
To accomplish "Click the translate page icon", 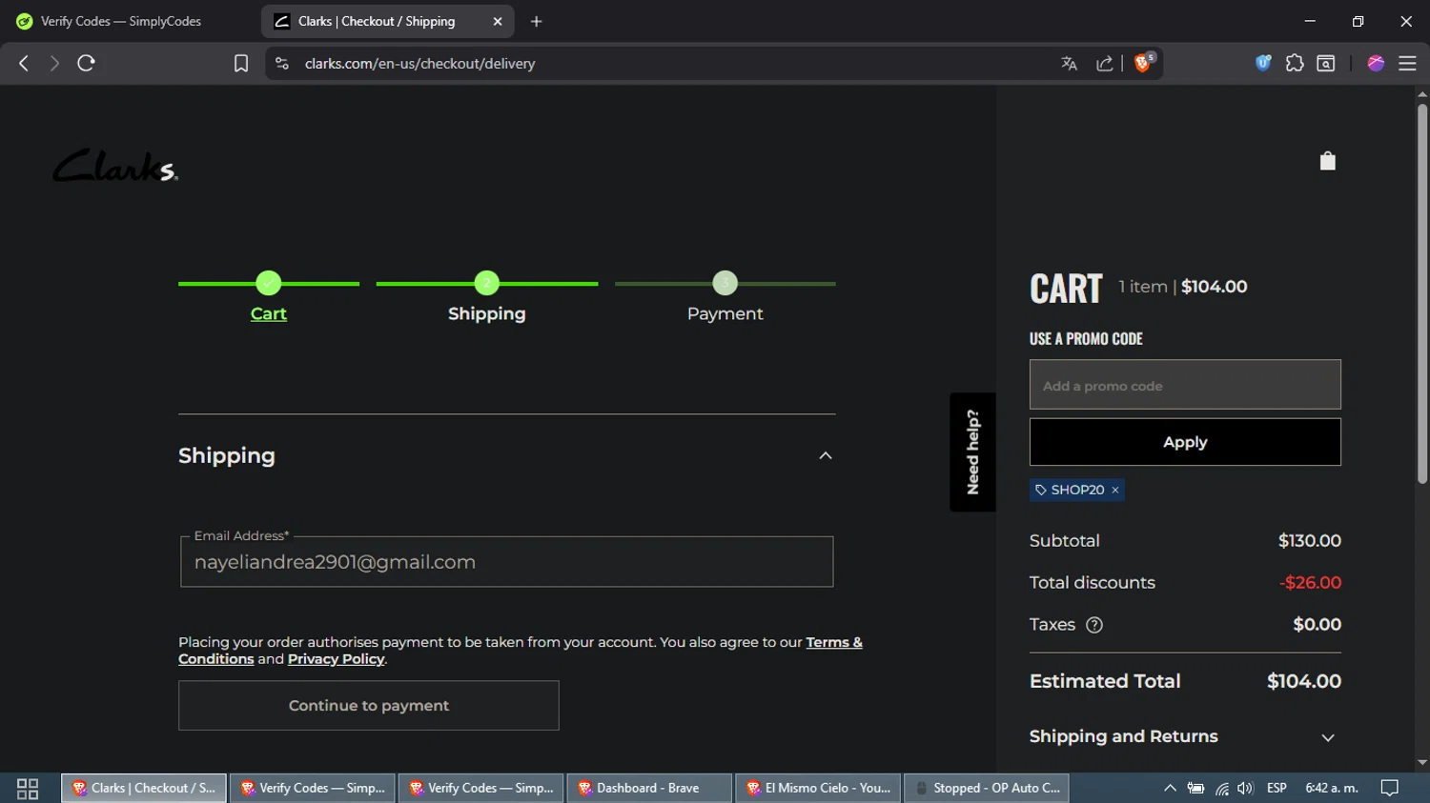I will click(1069, 63).
